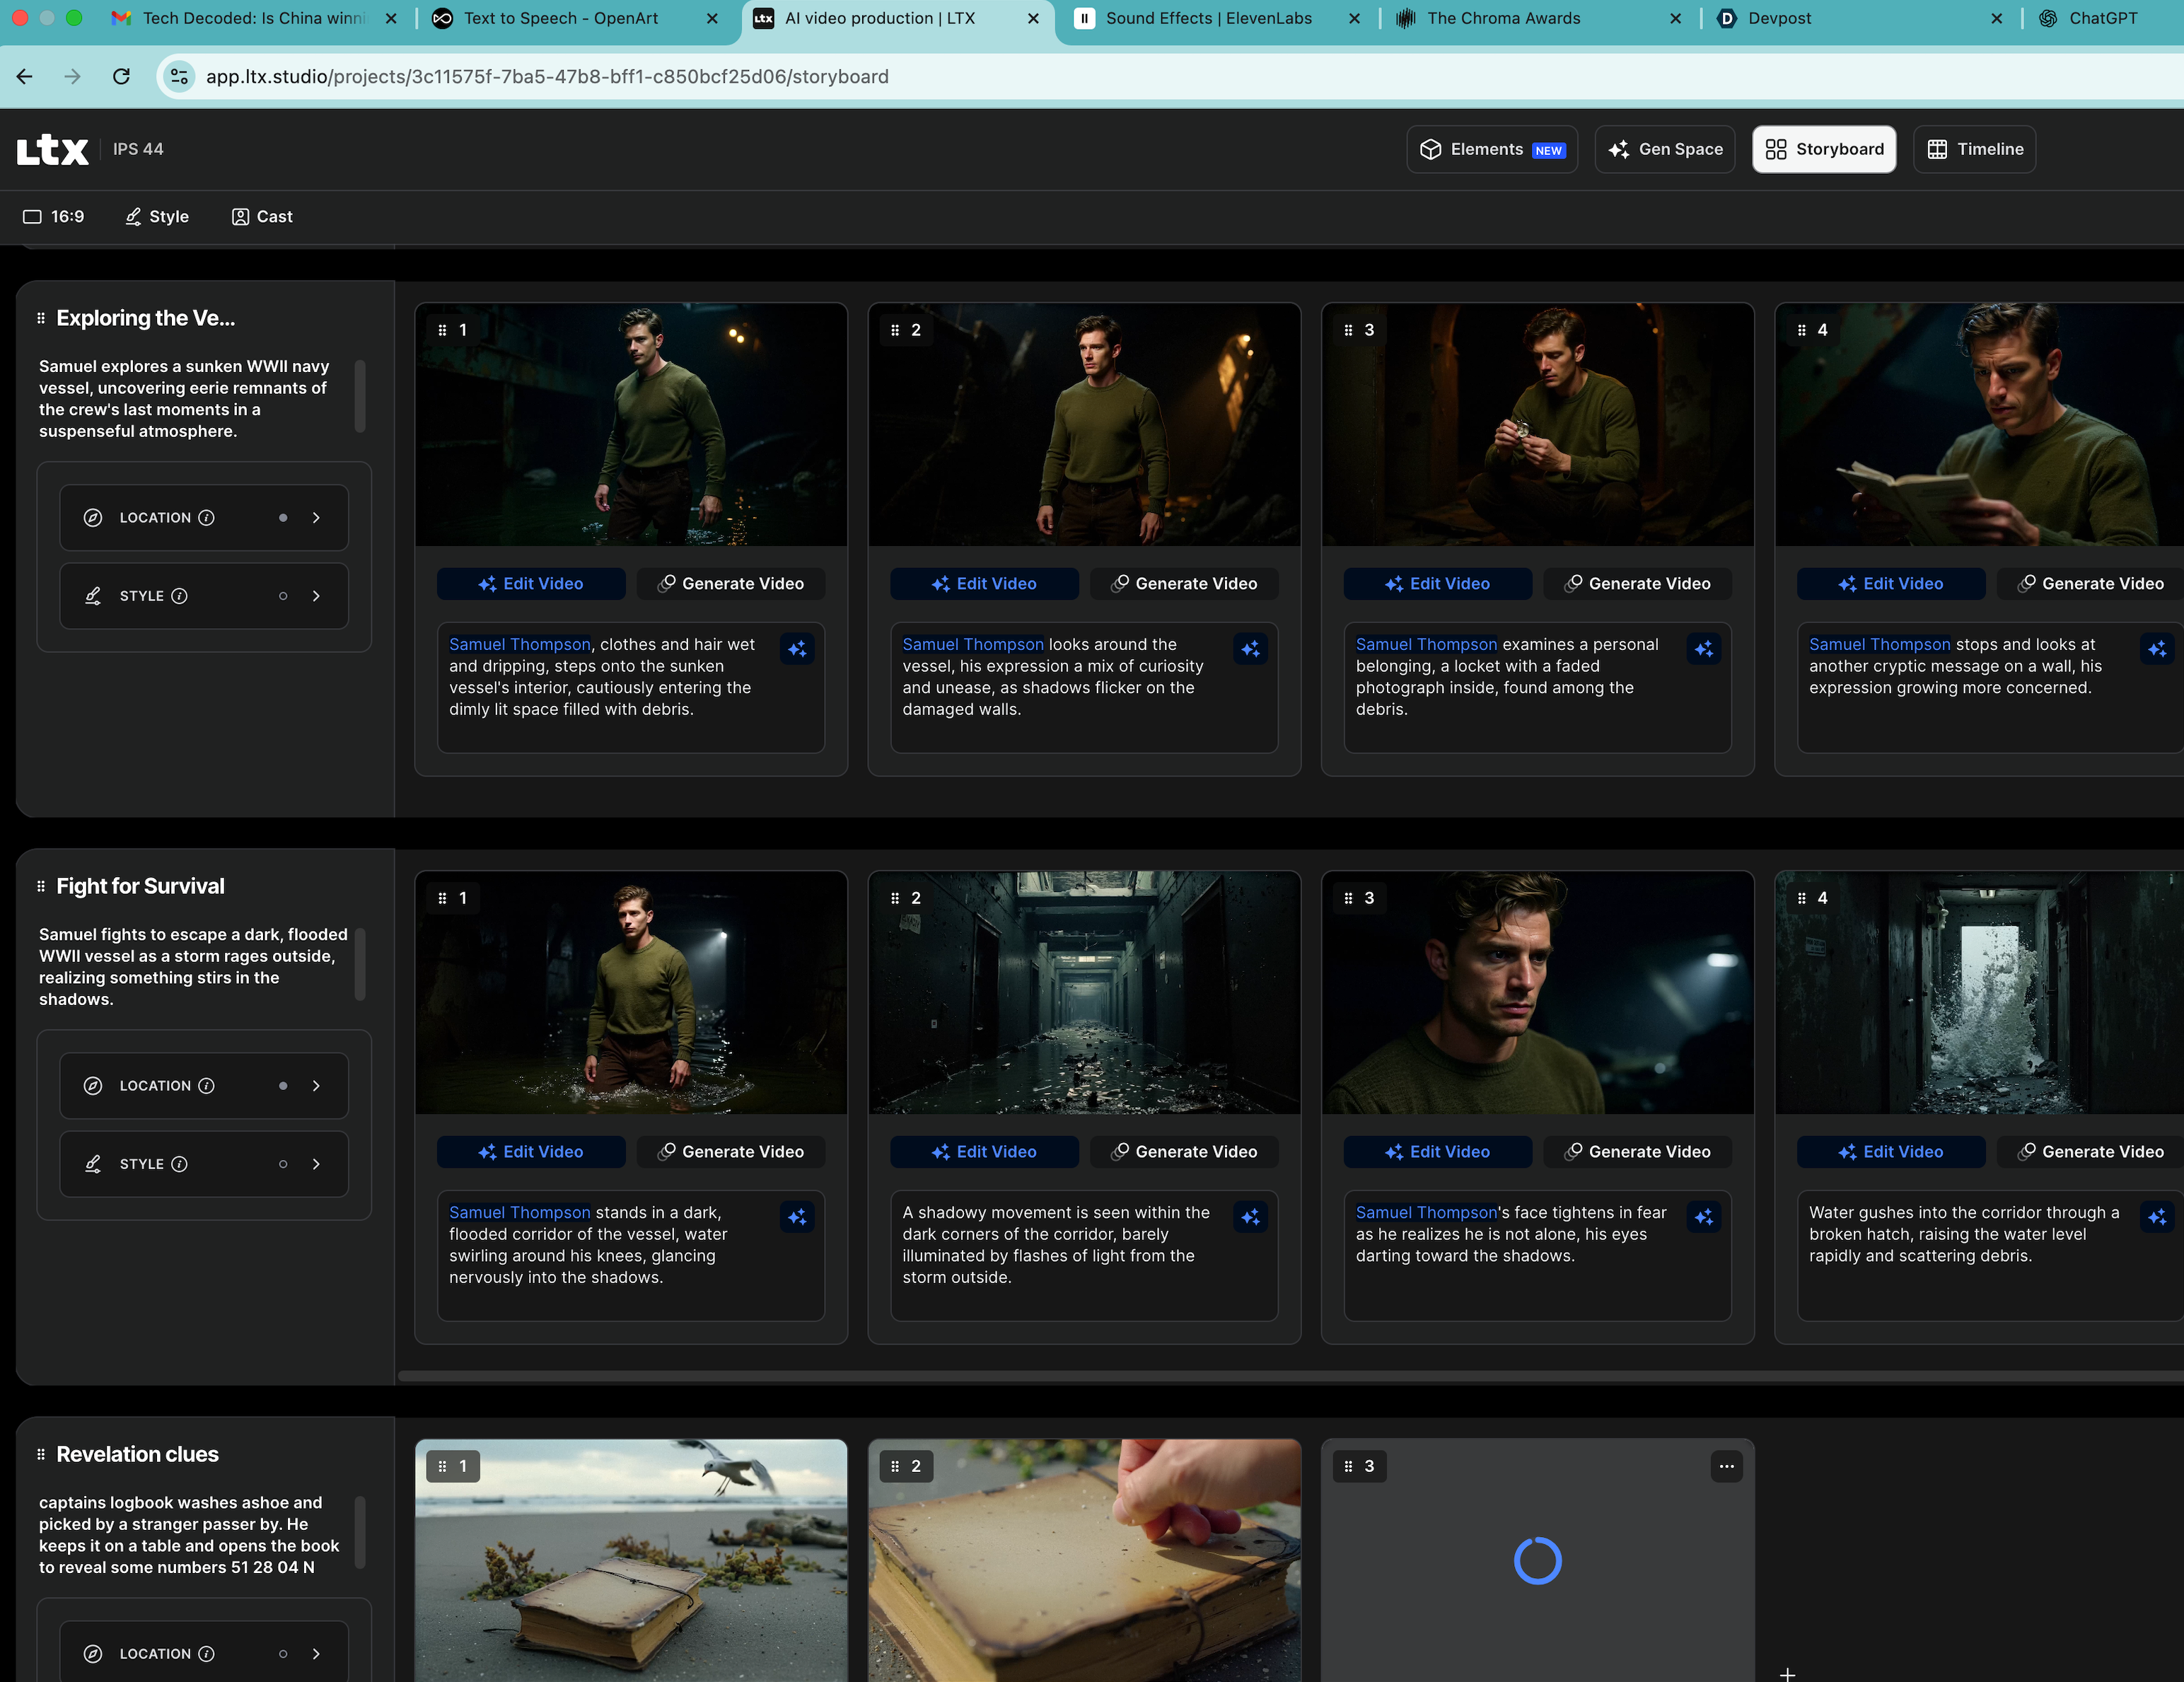The height and width of the screenshot is (1682, 2184).
Task: Toggle LOCATION status dot in Fight for Survival
Action: pos(283,1086)
